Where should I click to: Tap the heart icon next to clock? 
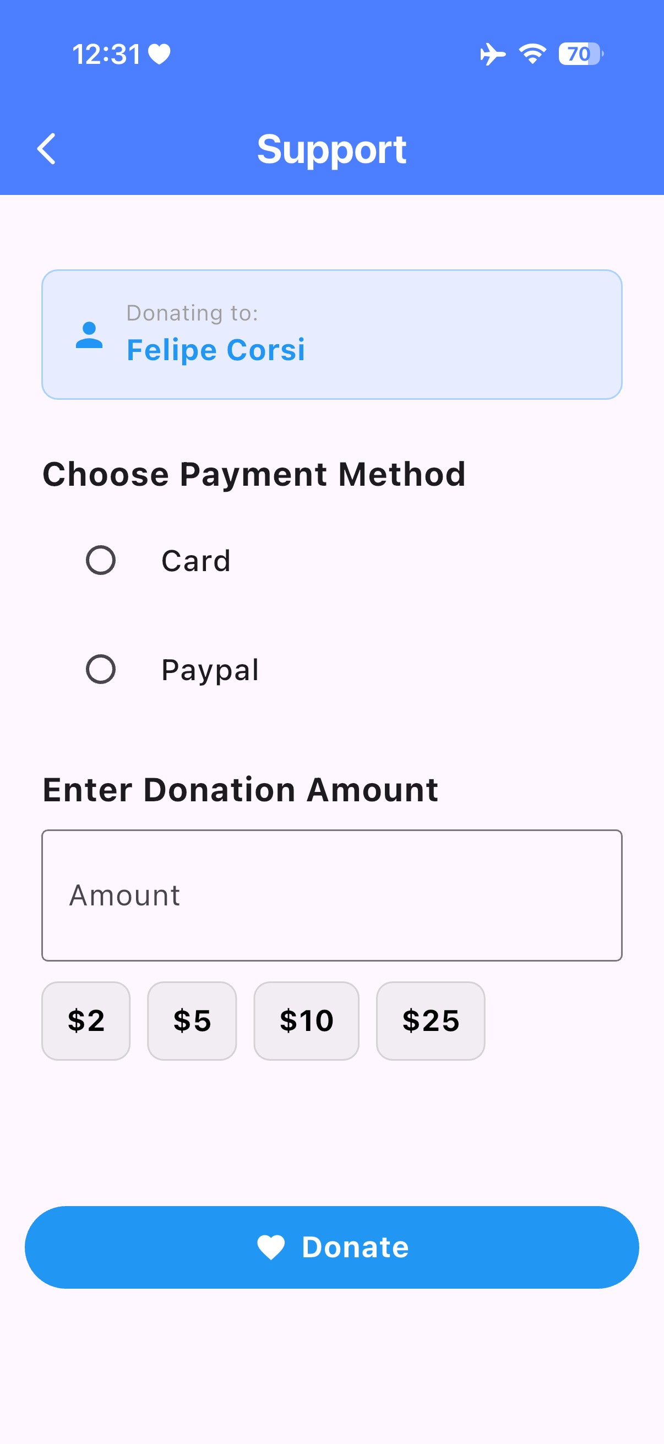pos(159,55)
